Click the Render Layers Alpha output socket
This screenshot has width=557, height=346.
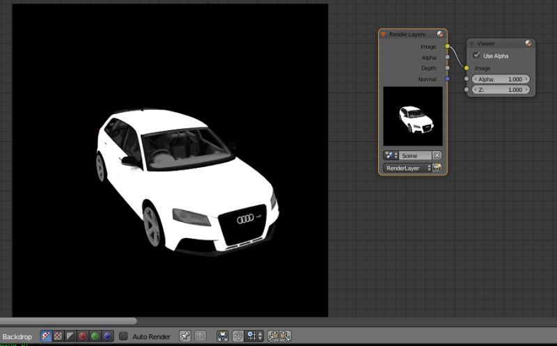[447, 57]
